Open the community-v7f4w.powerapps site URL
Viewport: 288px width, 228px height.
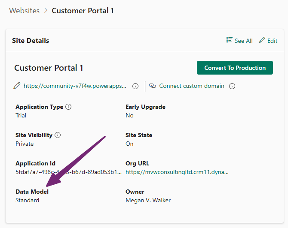click(75, 86)
